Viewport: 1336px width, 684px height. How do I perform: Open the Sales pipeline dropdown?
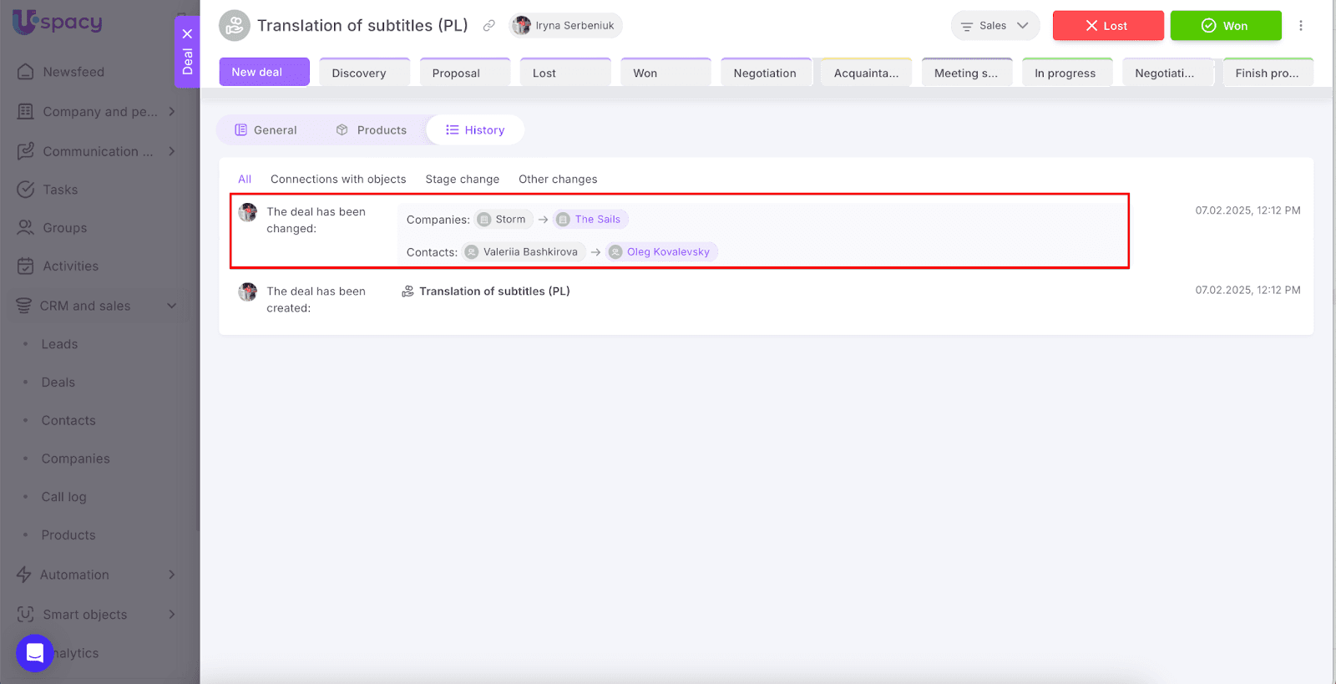[x=994, y=26]
